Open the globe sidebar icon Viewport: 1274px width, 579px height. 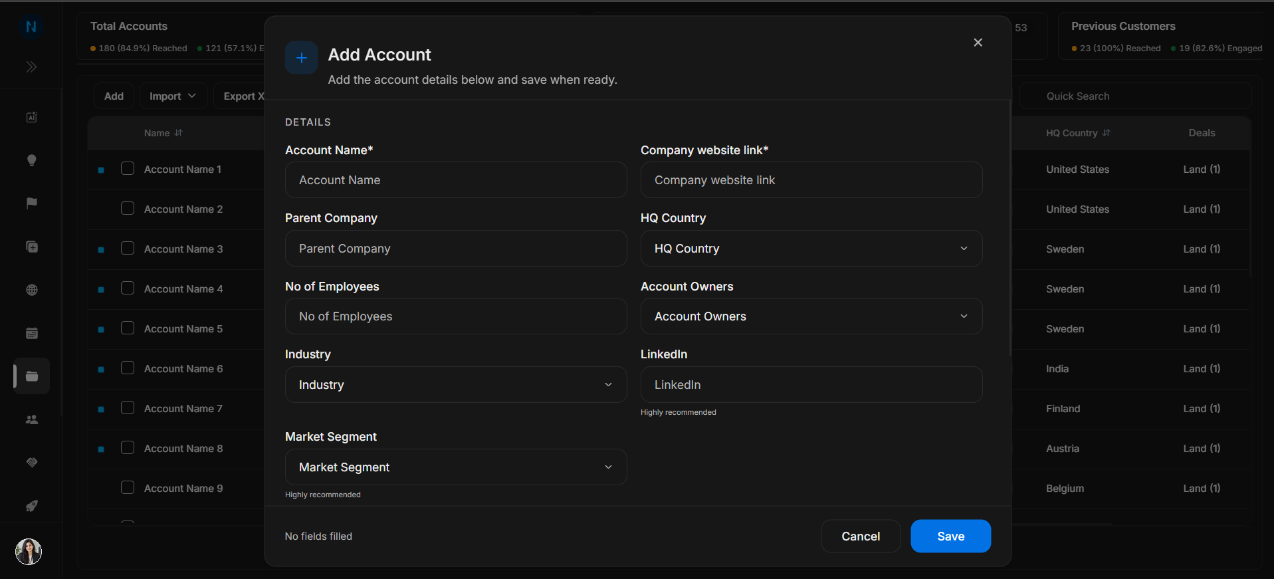pos(31,290)
